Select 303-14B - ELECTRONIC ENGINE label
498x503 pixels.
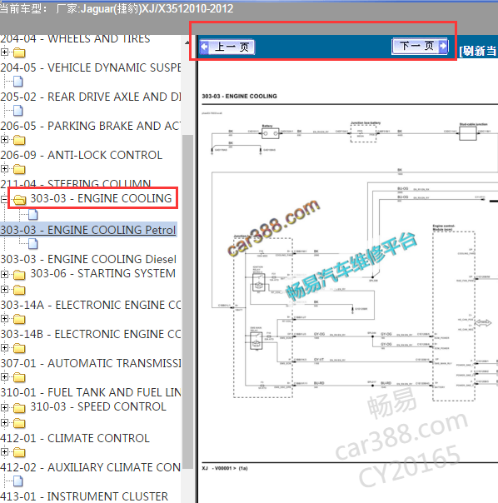tap(91, 334)
